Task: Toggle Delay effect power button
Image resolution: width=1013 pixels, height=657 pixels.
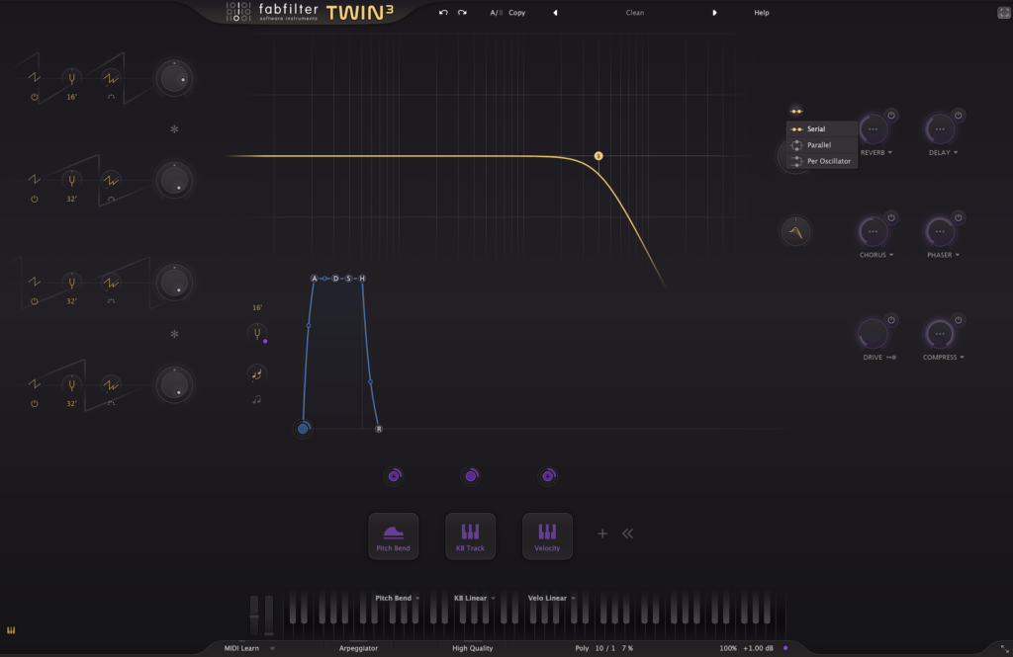Action: pos(959,116)
